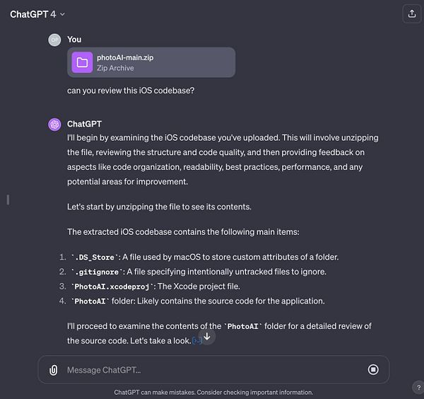This screenshot has width=424, height=399.
Task: Click the "ChatGPT can make mistakes" disclaimer text
Action: [213, 392]
